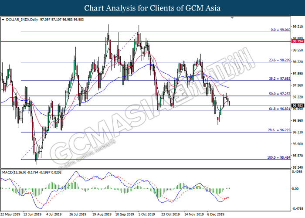The image size is (305, 218).
Task: Select Fibonacci label 61.8 = 96.831
Action: coord(280,109)
